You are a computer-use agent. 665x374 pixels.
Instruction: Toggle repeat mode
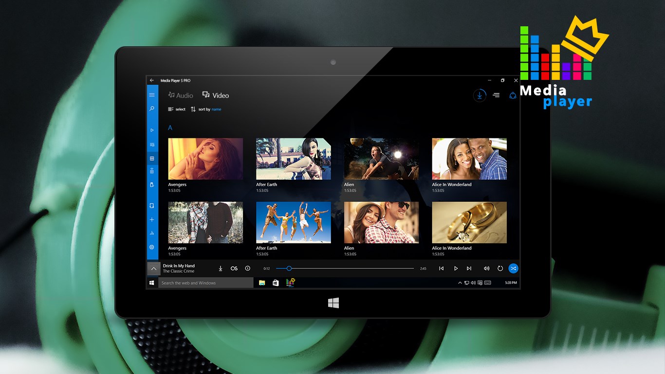coord(500,268)
